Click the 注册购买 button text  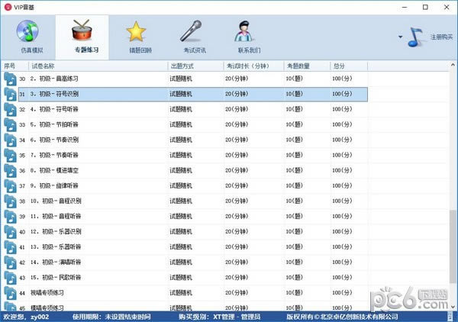pyautogui.click(x=440, y=37)
